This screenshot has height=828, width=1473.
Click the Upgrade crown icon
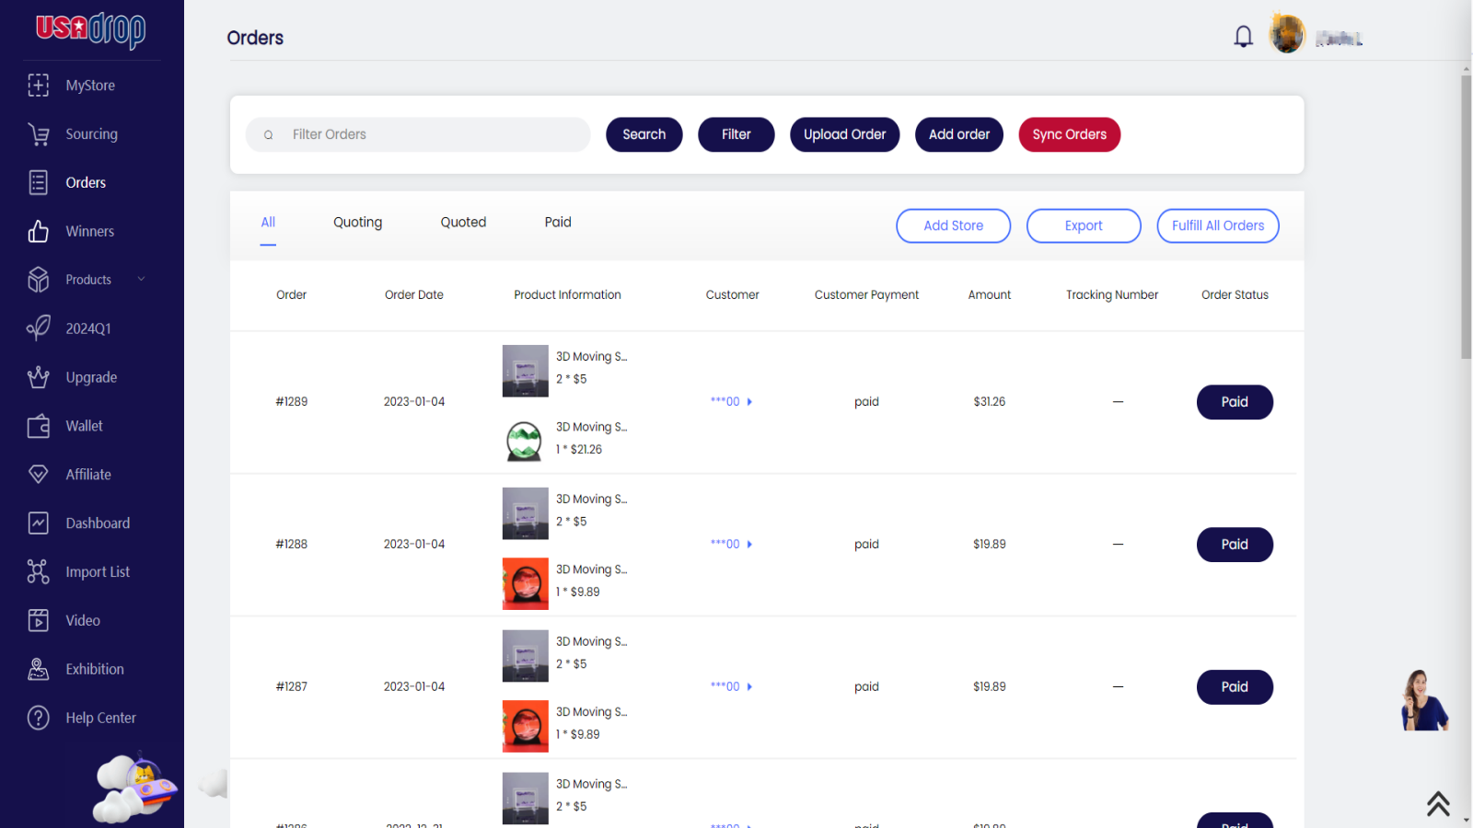tap(38, 377)
